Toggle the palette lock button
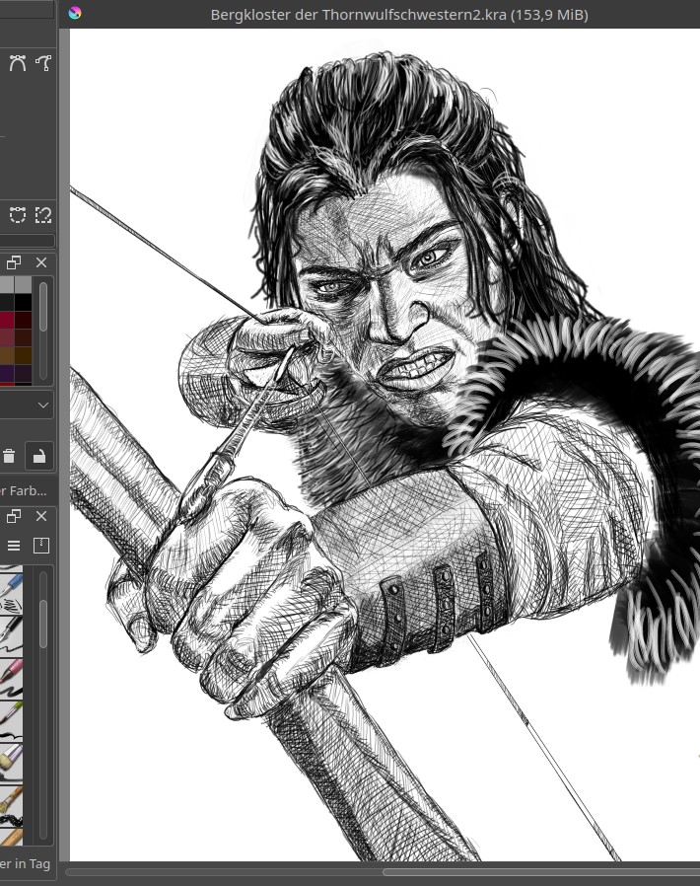The image size is (700, 886). (39, 456)
